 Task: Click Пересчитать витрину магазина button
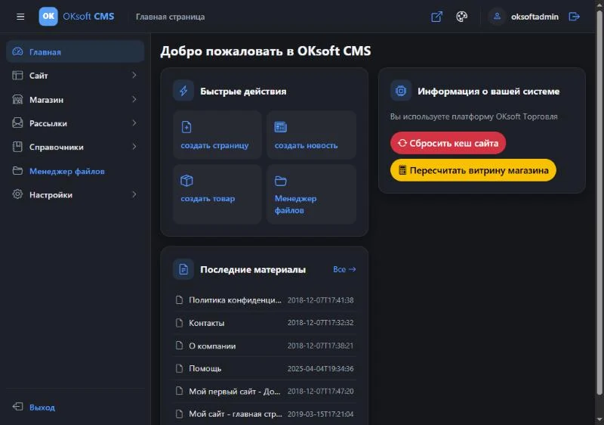tap(473, 170)
